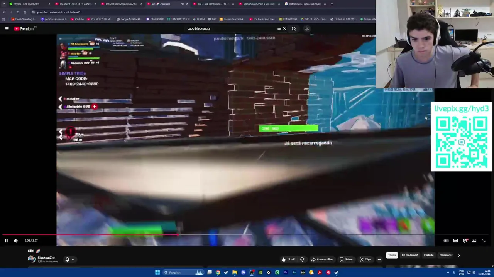Switch to 'Killing Streamers in a $10,000' tab
The height and width of the screenshot is (277, 494).
coord(258,4)
